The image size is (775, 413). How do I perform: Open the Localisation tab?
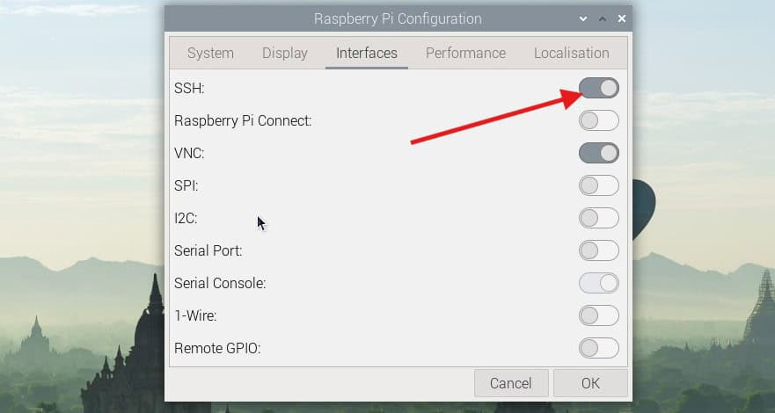(572, 53)
